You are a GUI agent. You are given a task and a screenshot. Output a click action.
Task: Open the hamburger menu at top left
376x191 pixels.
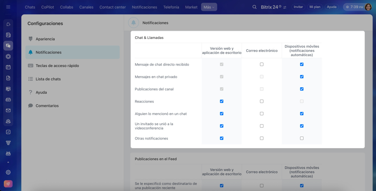tap(8, 7)
